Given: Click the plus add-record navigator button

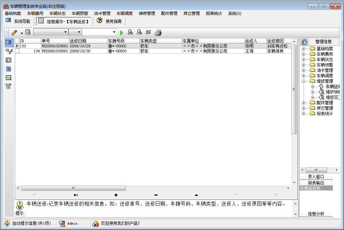Looking at the screenshot, I should (x=116, y=195).
